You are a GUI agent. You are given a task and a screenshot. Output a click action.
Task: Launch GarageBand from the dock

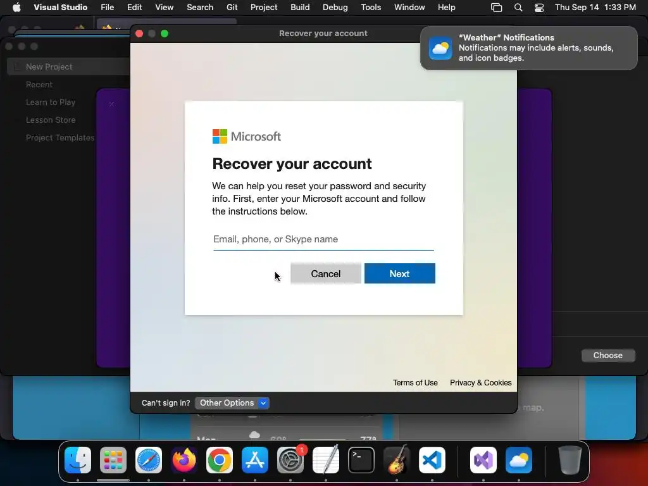[x=397, y=460]
